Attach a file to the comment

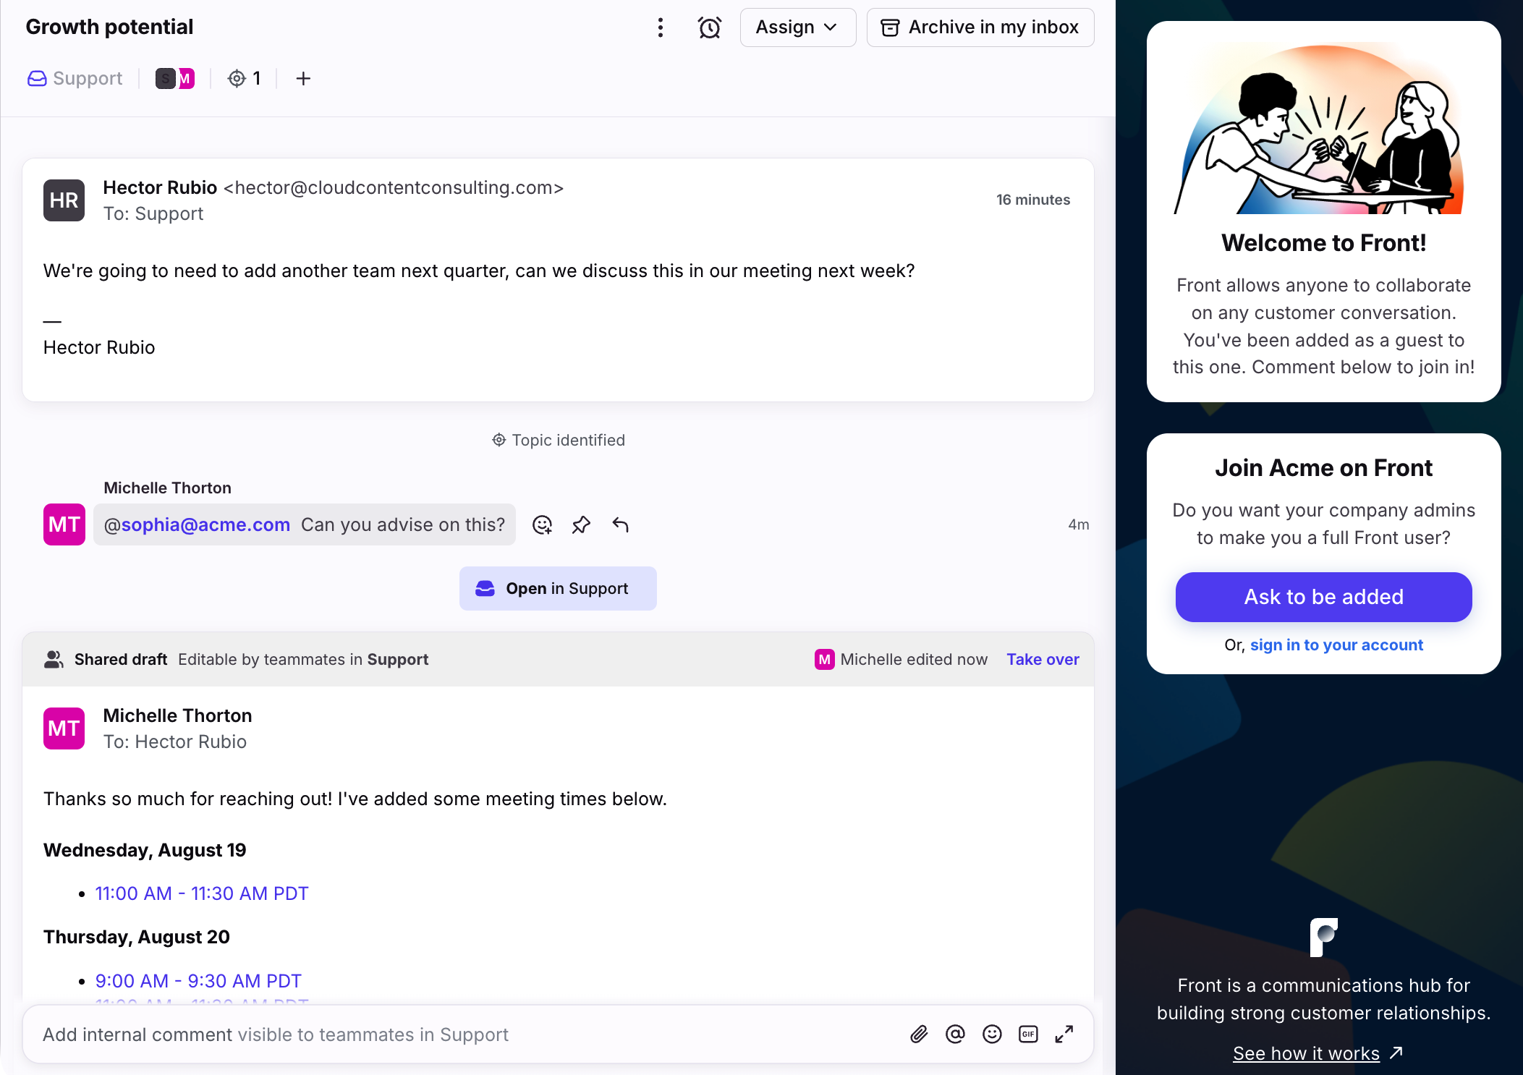click(919, 1034)
